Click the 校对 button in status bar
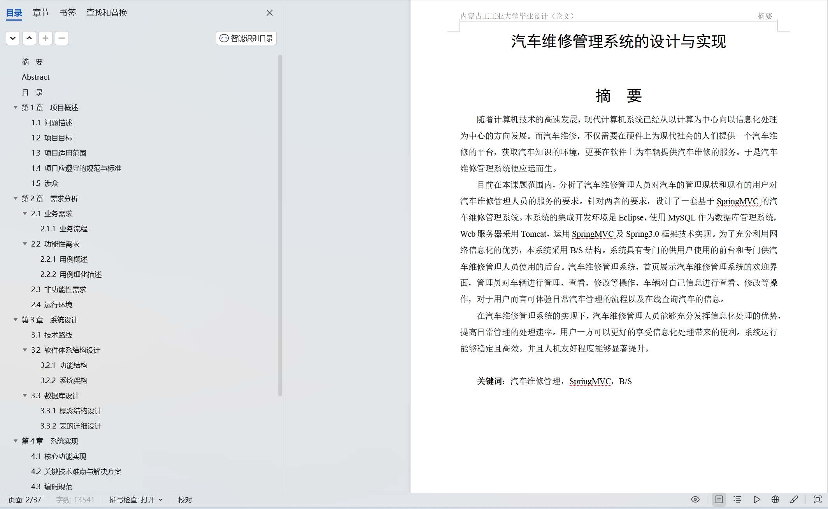The image size is (828, 509). pos(185,500)
